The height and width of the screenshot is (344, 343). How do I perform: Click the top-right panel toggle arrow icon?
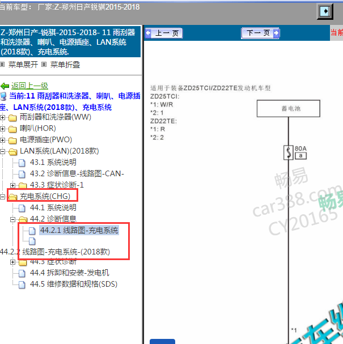[x=325, y=11]
